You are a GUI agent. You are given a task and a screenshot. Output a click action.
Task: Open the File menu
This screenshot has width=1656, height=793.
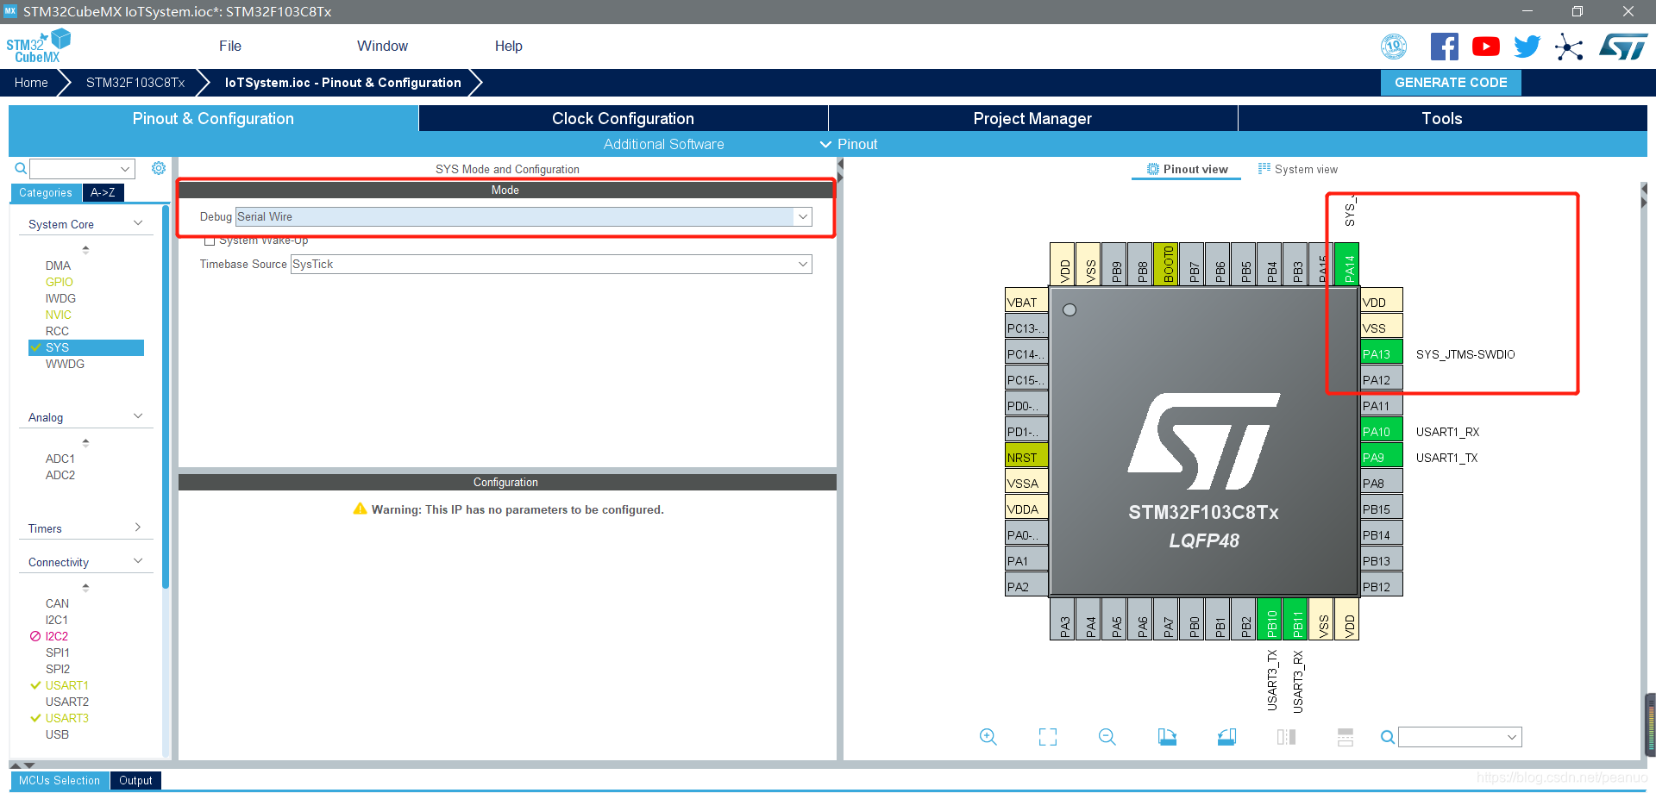(230, 46)
